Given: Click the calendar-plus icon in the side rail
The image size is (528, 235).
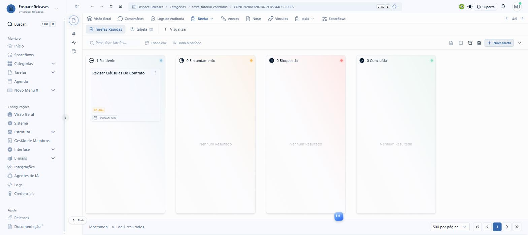Looking at the screenshot, I should tap(74, 51).
